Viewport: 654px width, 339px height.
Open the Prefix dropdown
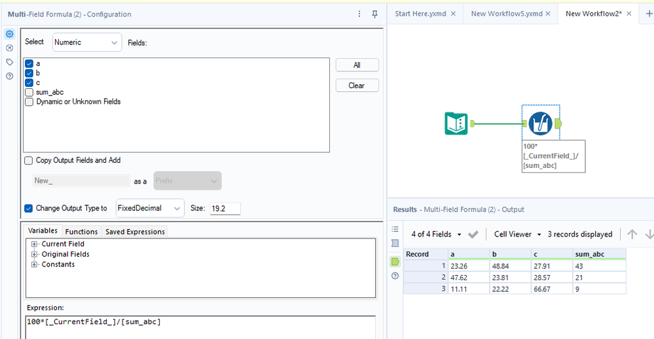[x=187, y=181]
